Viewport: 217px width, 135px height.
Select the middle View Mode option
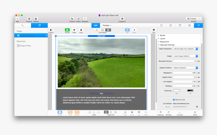tap(102, 30)
